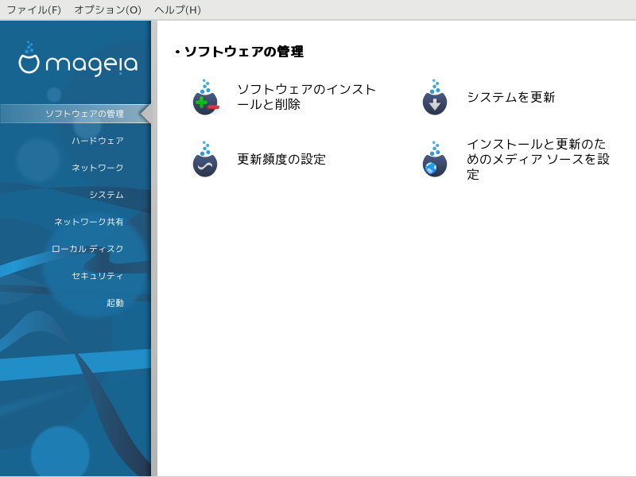
Task: Click the Mageia logo in the sidebar
Action: (x=78, y=59)
